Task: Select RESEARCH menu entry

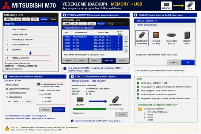Action: click(x=30, y=50)
